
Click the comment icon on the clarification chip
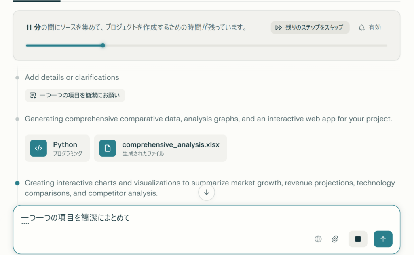33,96
